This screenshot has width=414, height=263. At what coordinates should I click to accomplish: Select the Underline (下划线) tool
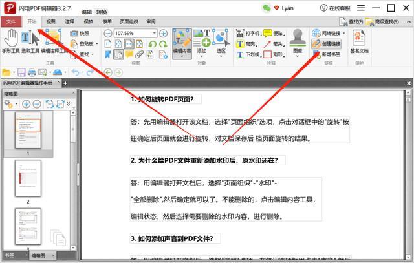click(x=248, y=54)
